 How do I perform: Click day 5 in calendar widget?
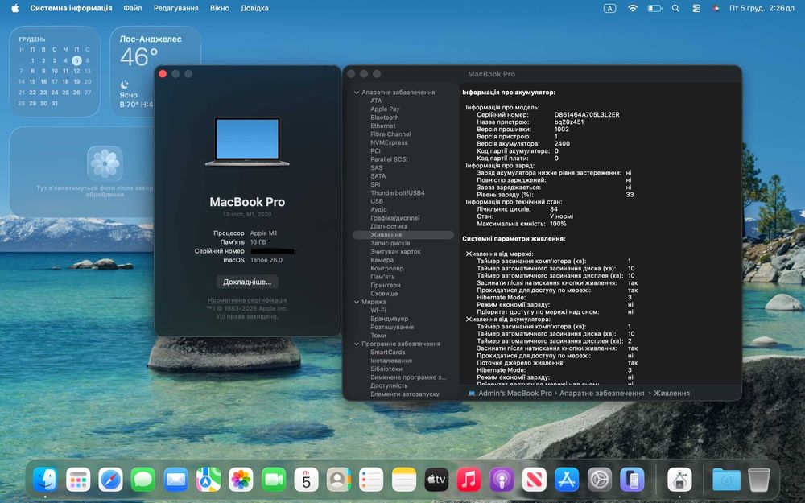tap(76, 60)
